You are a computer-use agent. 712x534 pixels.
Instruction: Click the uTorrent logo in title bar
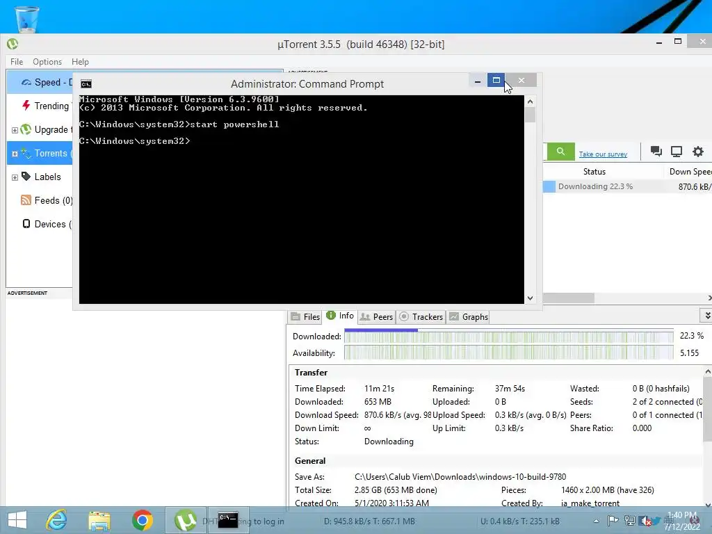(13, 44)
